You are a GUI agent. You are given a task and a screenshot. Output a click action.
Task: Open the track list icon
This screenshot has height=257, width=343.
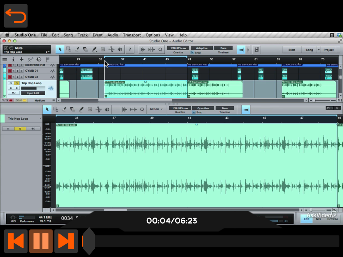coord(4,59)
